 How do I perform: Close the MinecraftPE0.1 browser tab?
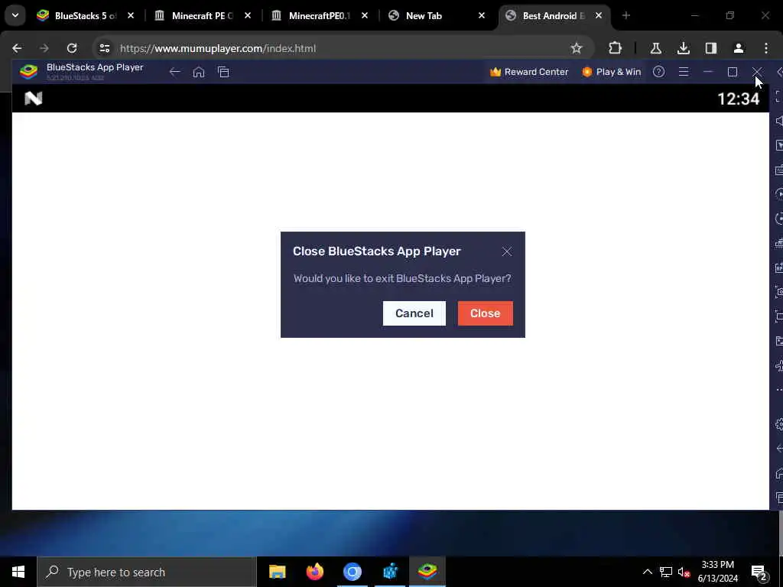pos(365,15)
